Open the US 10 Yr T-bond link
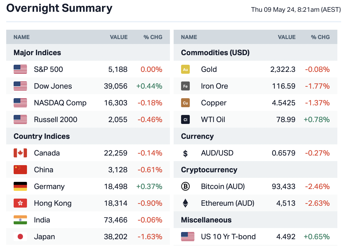 point(228,237)
